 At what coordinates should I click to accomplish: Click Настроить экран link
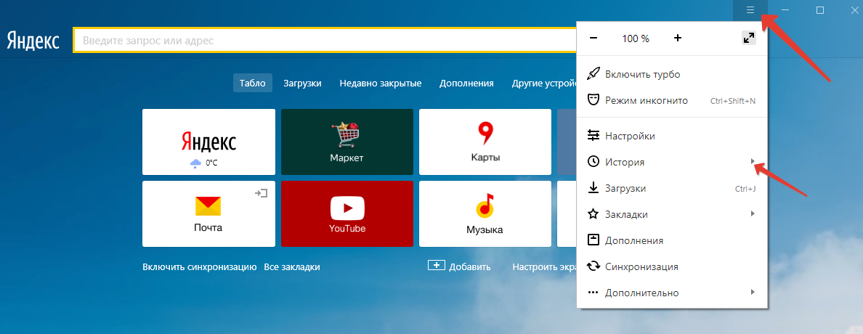(544, 267)
